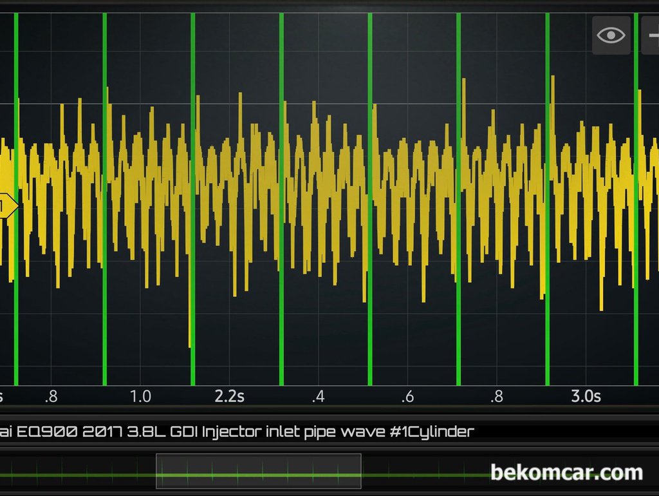Click the 3.0s label on time axis
Image resolution: width=659 pixels, height=496 pixels.
coord(586,396)
